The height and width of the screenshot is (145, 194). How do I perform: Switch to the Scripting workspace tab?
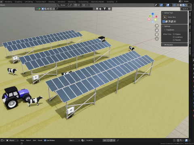(x=110, y=2)
